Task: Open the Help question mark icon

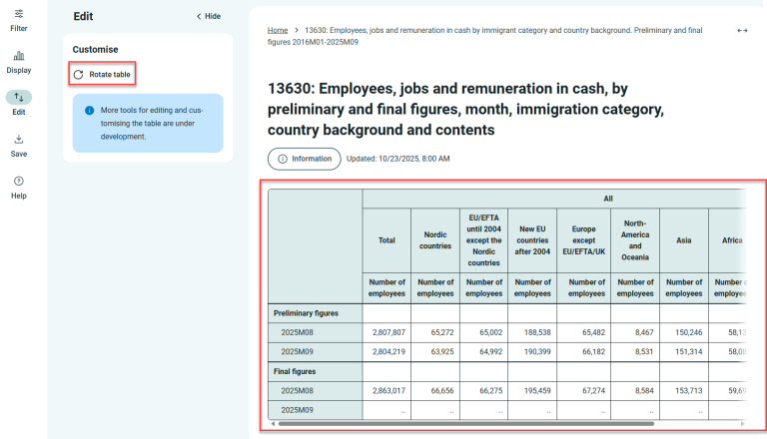Action: tap(19, 181)
